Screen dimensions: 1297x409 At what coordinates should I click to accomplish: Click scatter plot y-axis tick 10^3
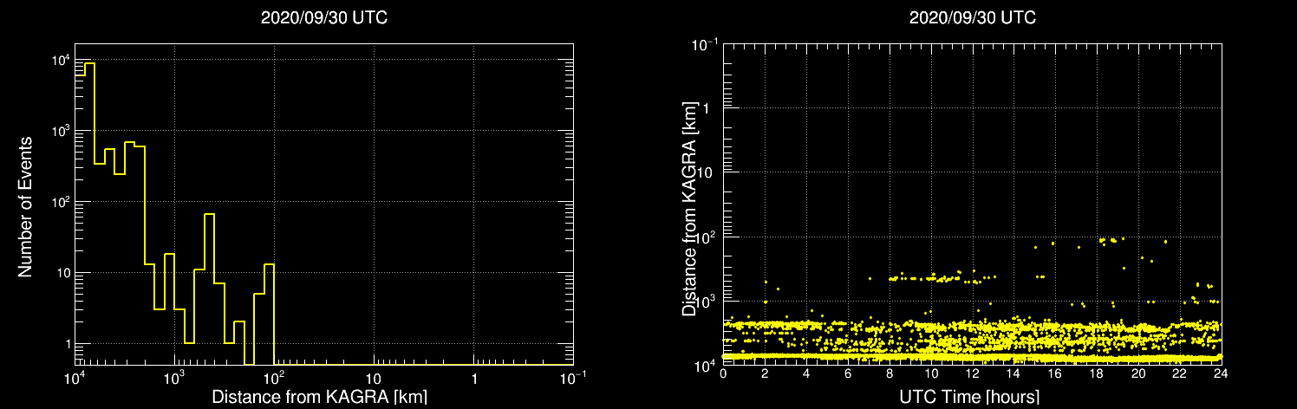[x=707, y=300]
